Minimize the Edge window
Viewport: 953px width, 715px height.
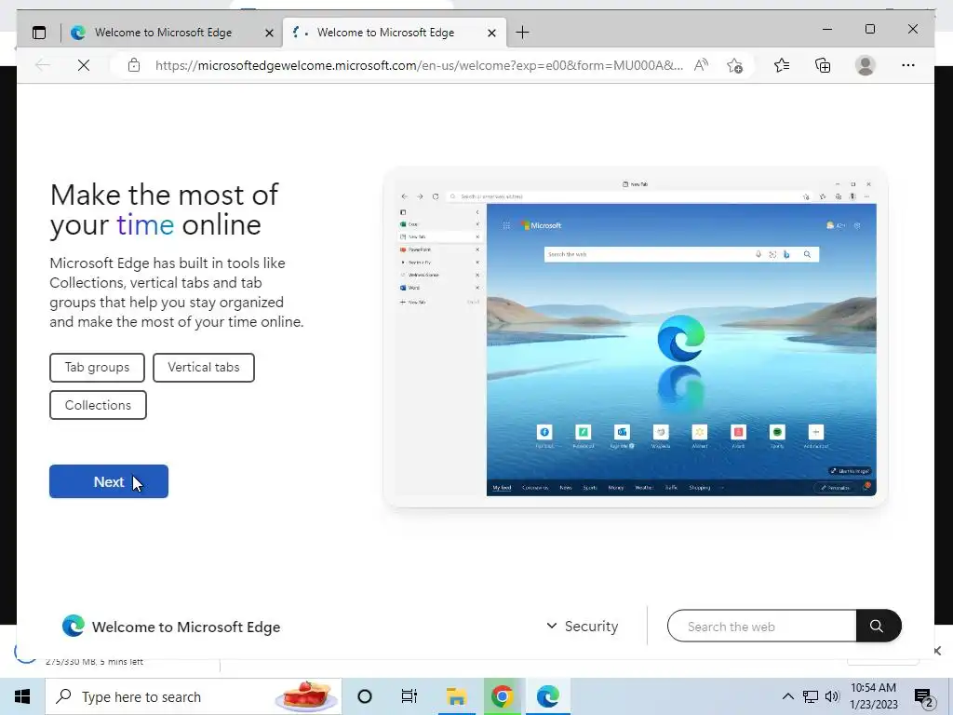coord(827,29)
